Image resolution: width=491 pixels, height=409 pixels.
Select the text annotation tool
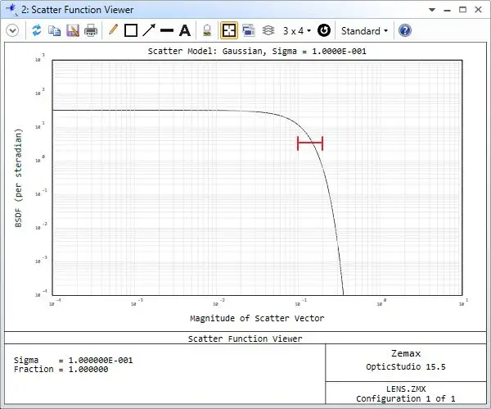pyautogui.click(x=185, y=30)
